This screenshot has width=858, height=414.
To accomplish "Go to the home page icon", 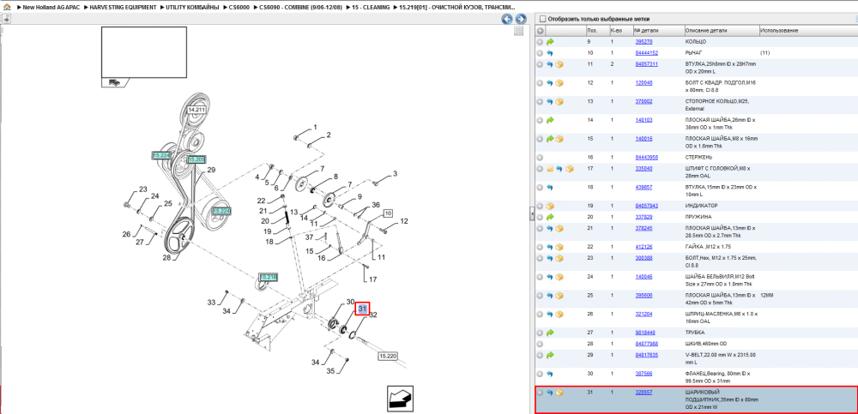I will pos(7,8).
